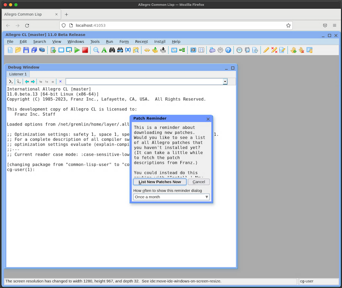Save all open files with the multi-disk icon
342x288 pixels.
34,50
